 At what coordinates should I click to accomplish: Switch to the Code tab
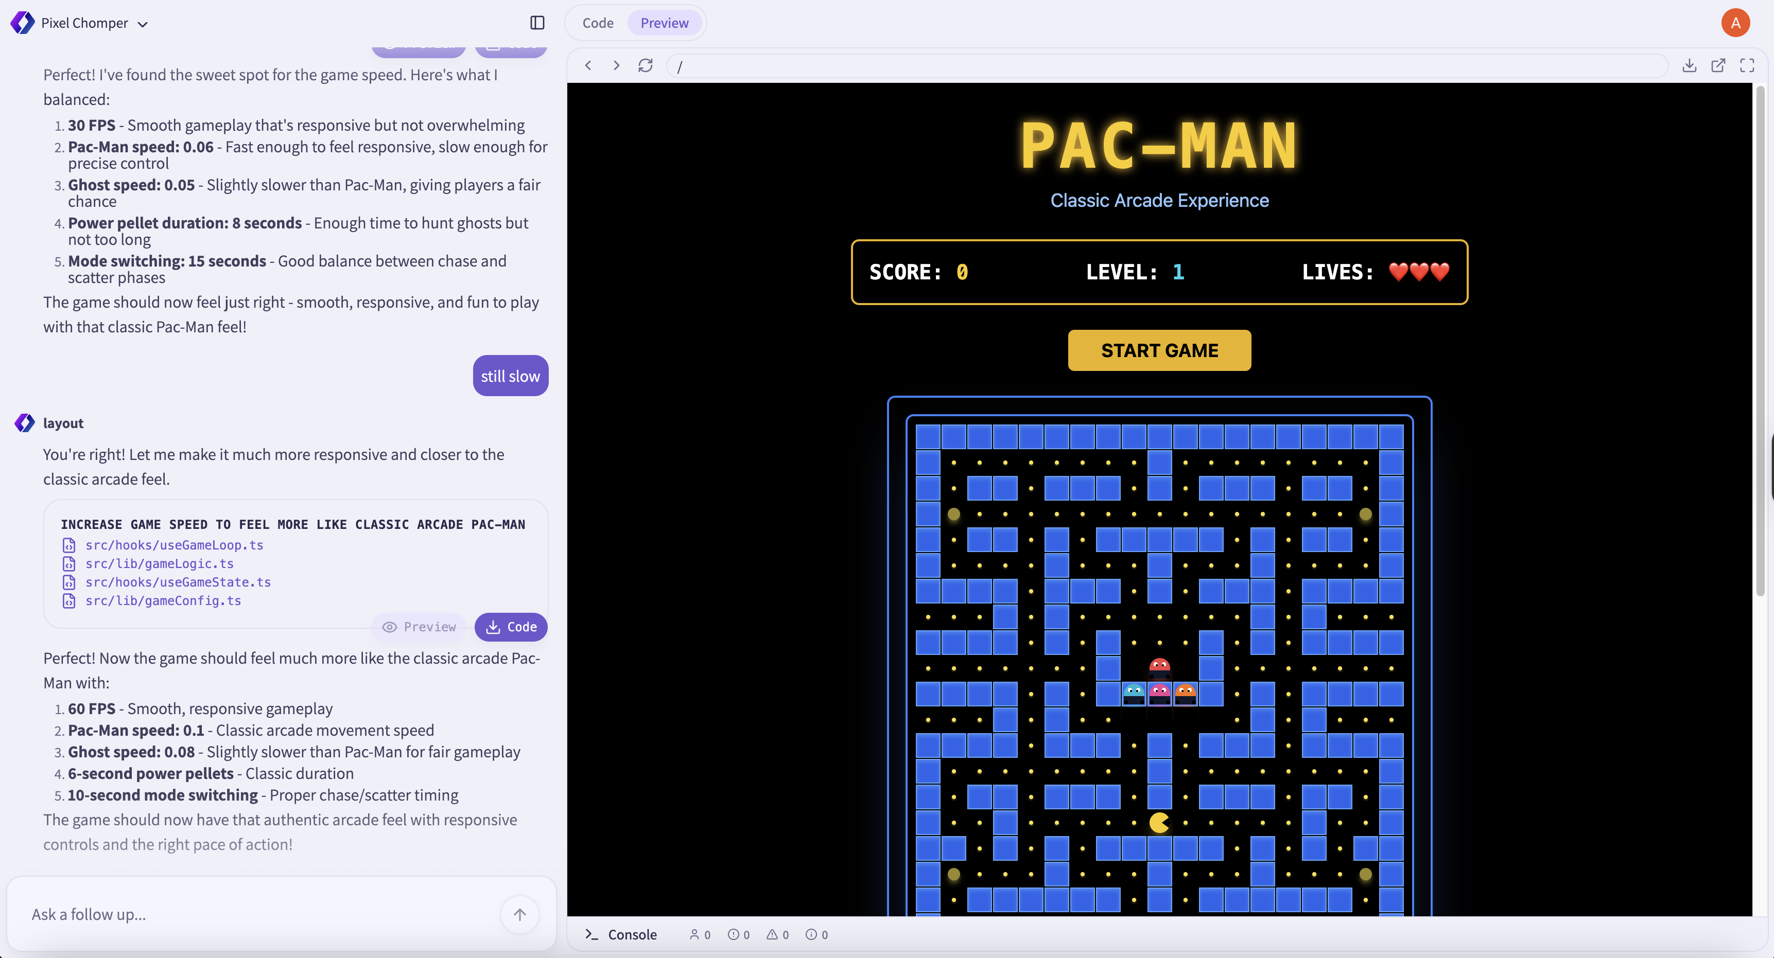pos(597,23)
